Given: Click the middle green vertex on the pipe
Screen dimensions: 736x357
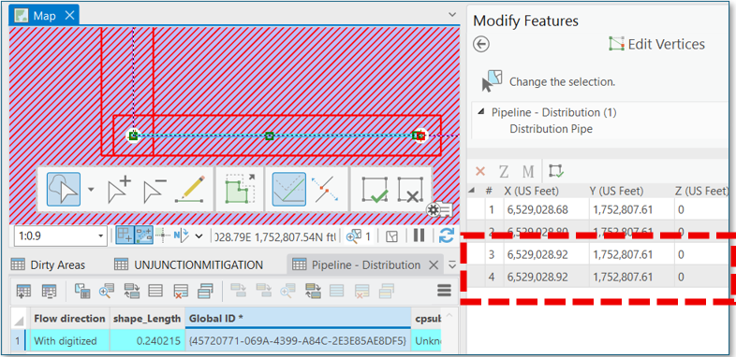Looking at the screenshot, I should click(x=270, y=136).
